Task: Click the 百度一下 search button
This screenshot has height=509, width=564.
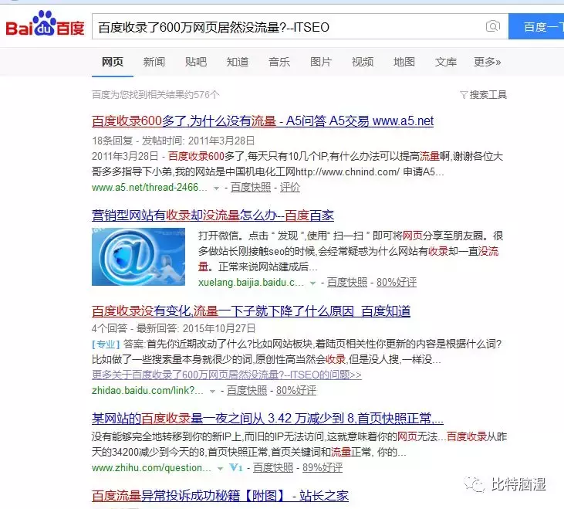Action: (536, 26)
